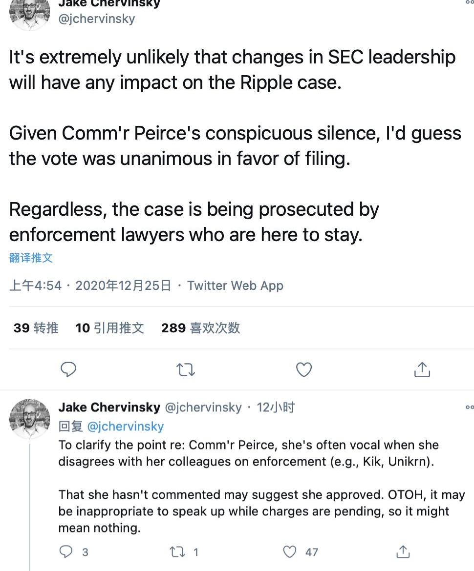The height and width of the screenshot is (571, 474).
Task: Open Jake Chervinsky's top profile avatar
Action: 30,14
